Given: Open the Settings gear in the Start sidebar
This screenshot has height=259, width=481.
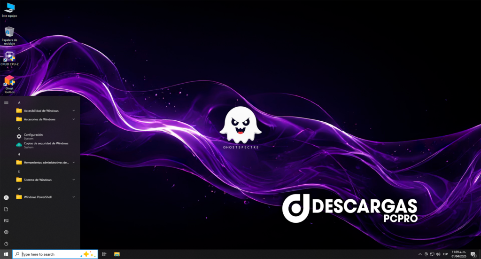Looking at the screenshot, I should tap(6, 232).
